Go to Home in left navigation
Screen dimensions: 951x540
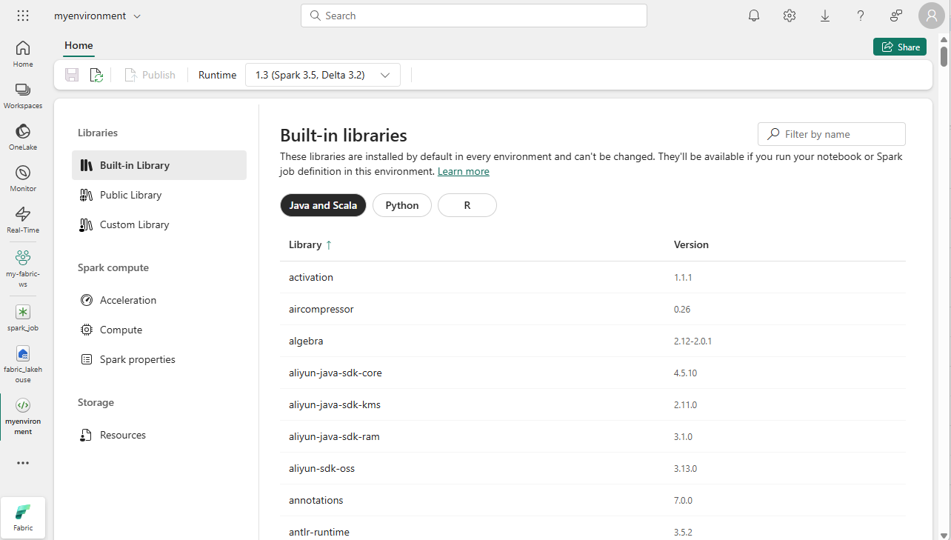click(x=23, y=54)
